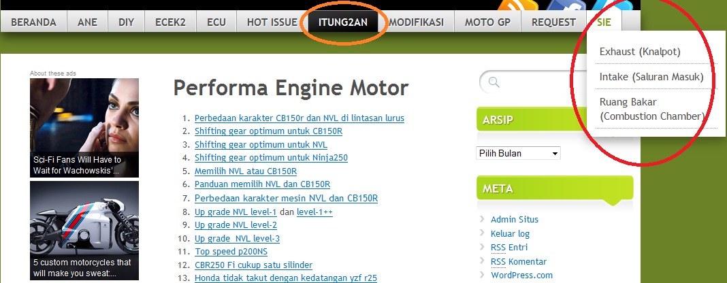
Task: Select Ruang Bakar (Combustion Chamber) entry
Action: 651,109
